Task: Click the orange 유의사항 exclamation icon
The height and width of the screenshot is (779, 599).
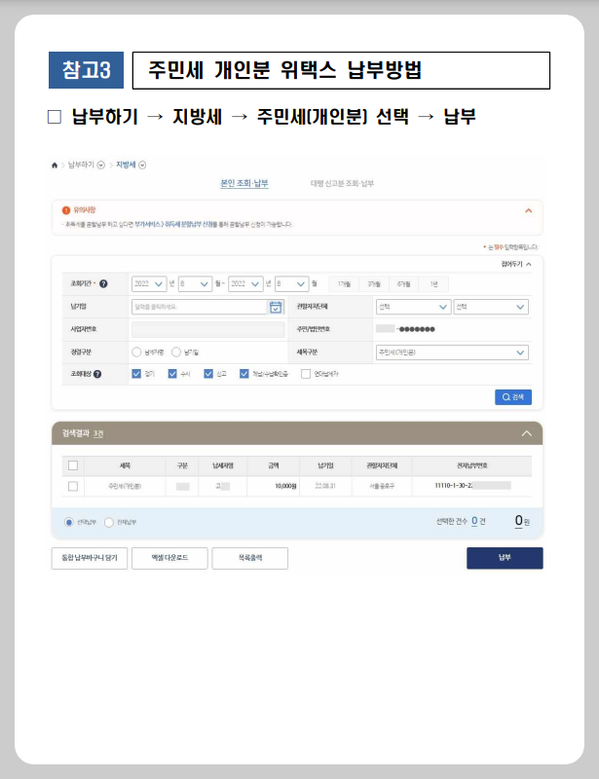Action: point(66,210)
